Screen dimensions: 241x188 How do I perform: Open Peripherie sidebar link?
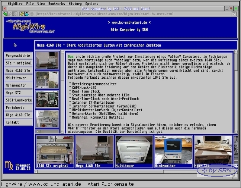(x=19, y=107)
